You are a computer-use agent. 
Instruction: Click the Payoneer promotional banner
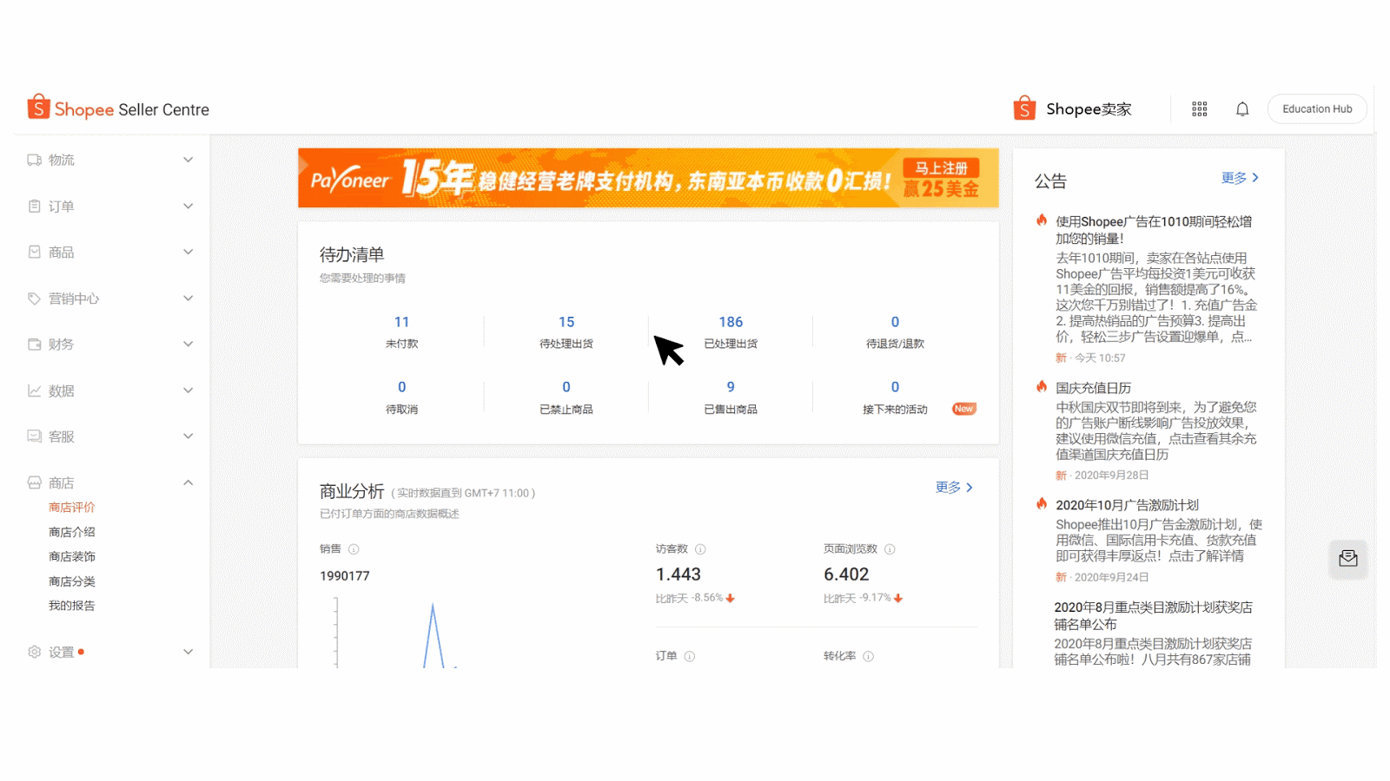(648, 178)
